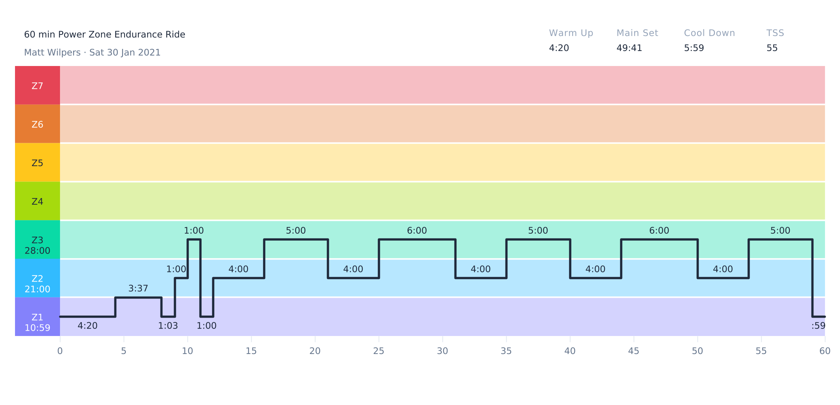Click the ride title text
The image size is (840, 405).
point(104,34)
